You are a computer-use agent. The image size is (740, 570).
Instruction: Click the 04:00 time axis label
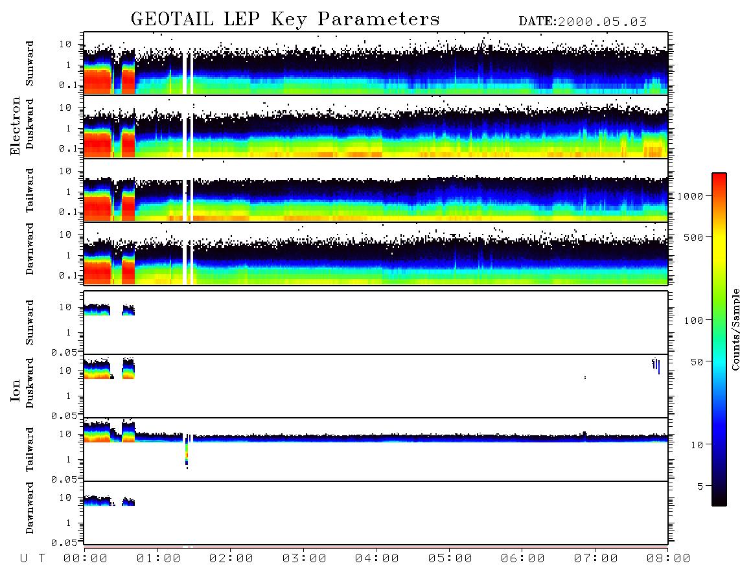point(377,559)
